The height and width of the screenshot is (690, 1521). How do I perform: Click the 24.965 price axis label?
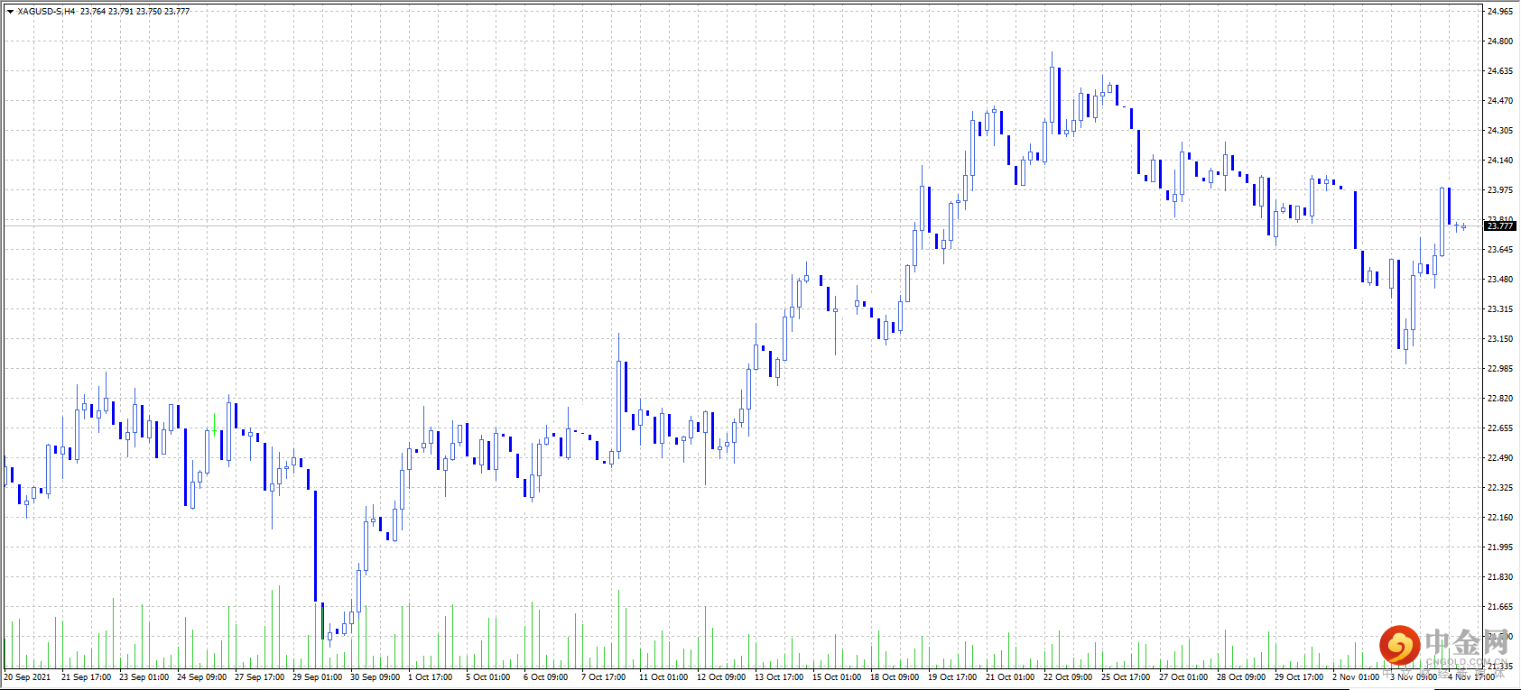(x=1500, y=12)
